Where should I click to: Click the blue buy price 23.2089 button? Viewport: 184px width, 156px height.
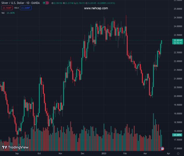26,8
